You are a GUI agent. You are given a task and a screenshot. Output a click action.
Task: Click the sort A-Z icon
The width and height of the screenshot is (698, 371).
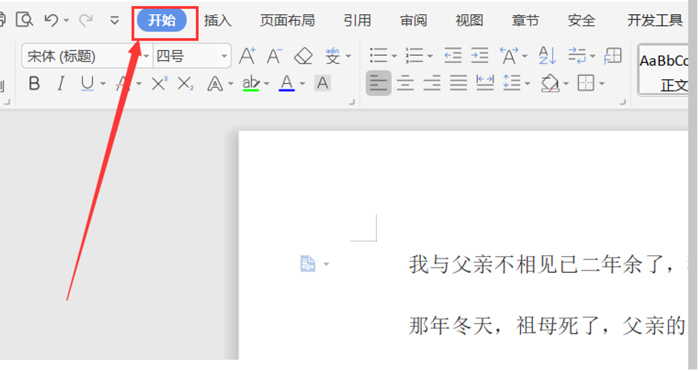tap(547, 56)
